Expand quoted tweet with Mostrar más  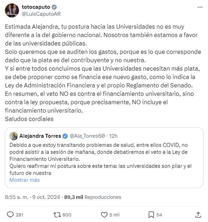pos(25,180)
